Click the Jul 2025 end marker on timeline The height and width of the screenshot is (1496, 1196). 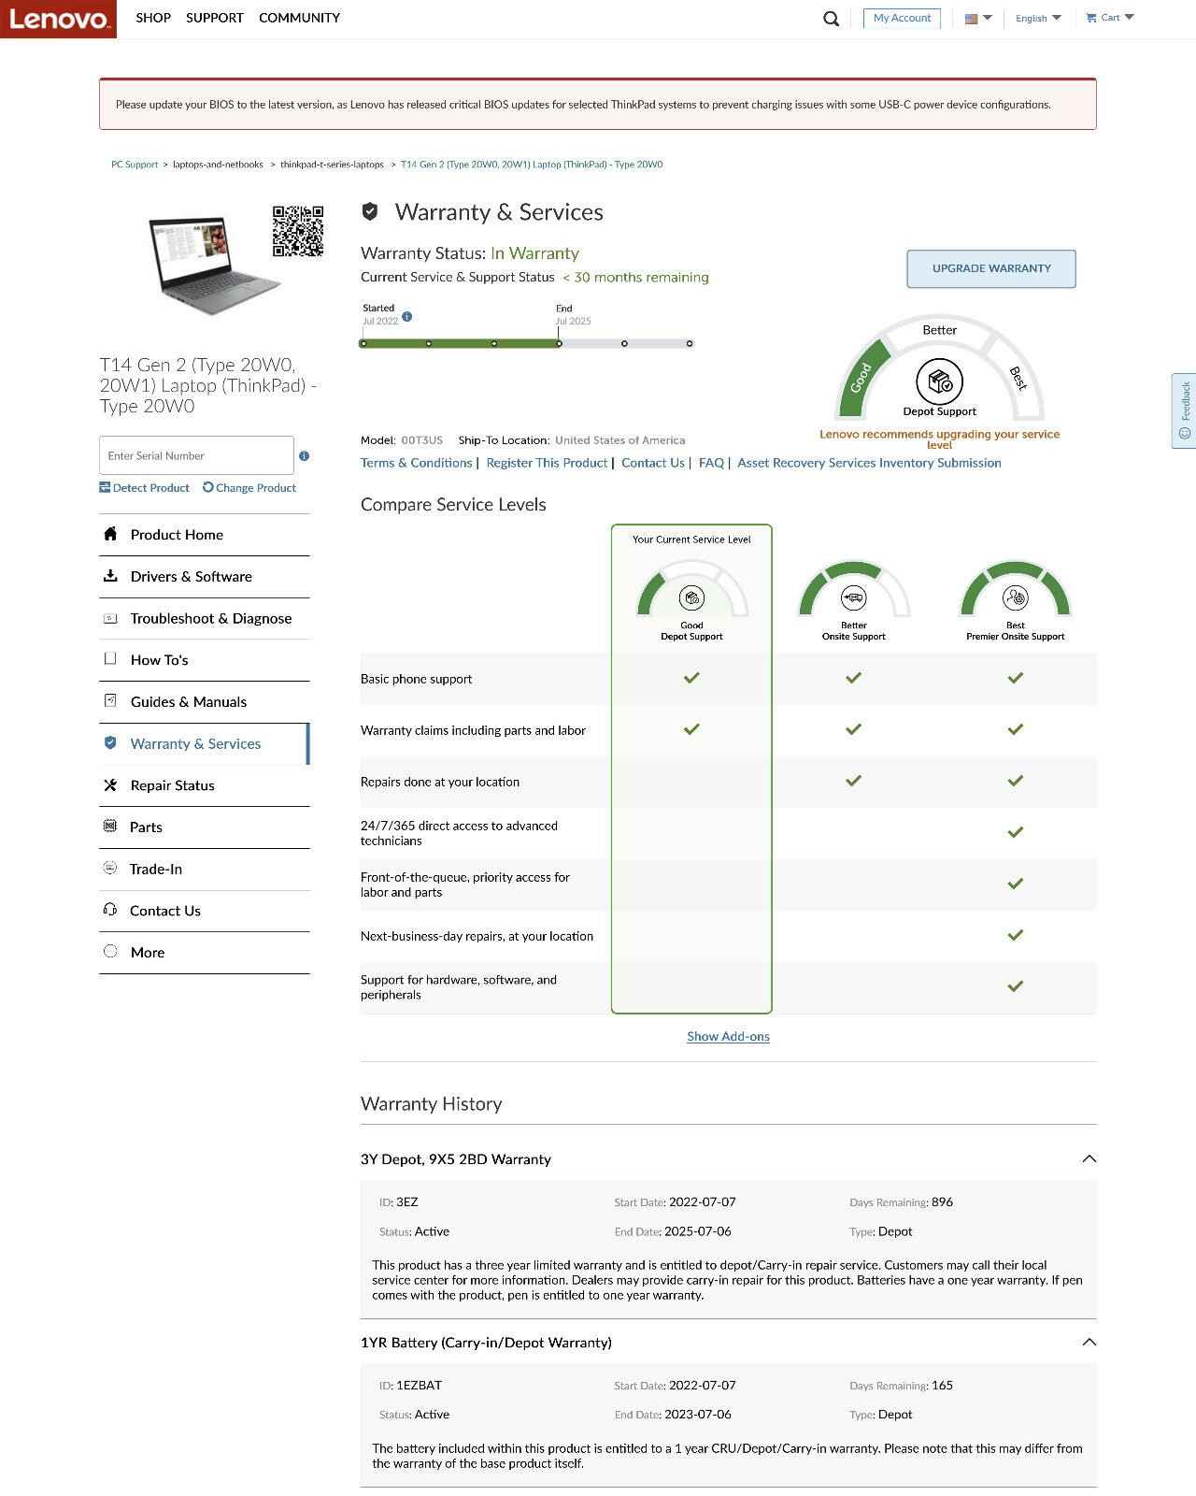pos(559,343)
